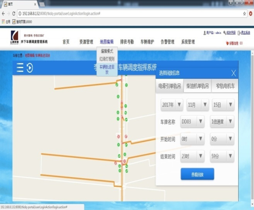
Task: Bookmark page with the star icon
Action: coord(244,14)
